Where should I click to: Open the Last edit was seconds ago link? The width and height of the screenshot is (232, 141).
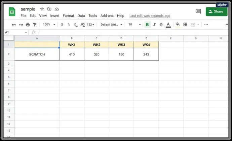click(x=150, y=16)
